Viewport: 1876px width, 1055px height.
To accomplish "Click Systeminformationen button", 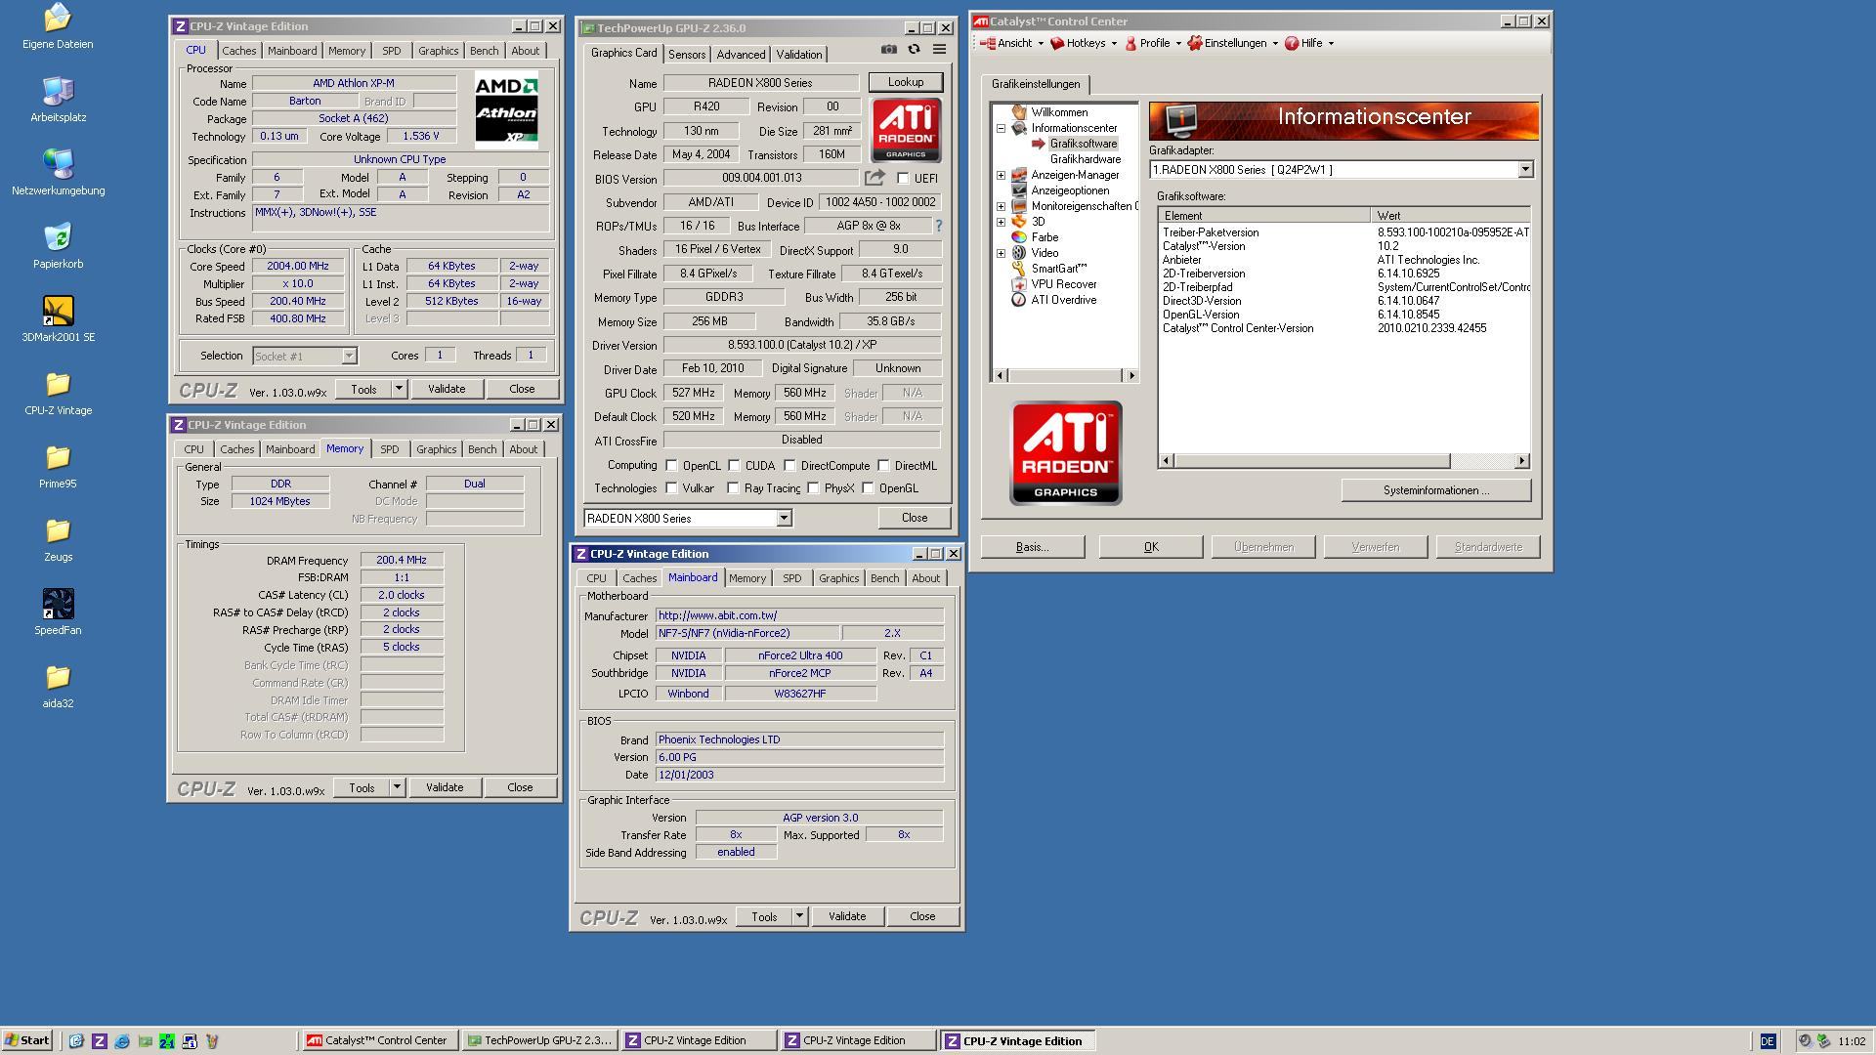I will (1435, 490).
